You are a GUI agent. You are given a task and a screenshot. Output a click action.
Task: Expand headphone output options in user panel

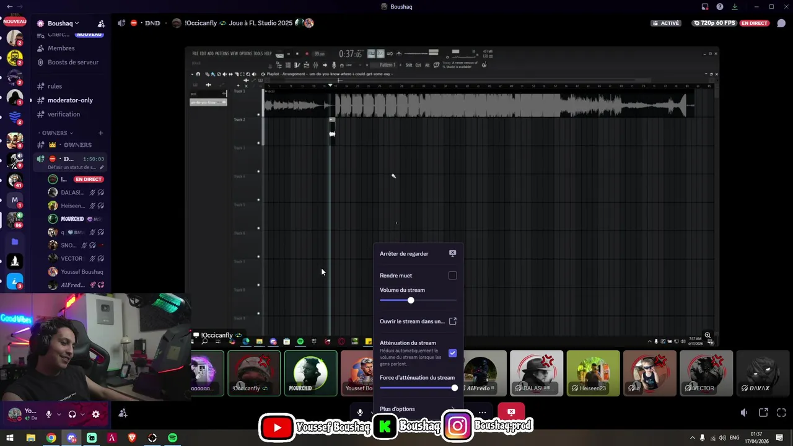click(x=83, y=414)
